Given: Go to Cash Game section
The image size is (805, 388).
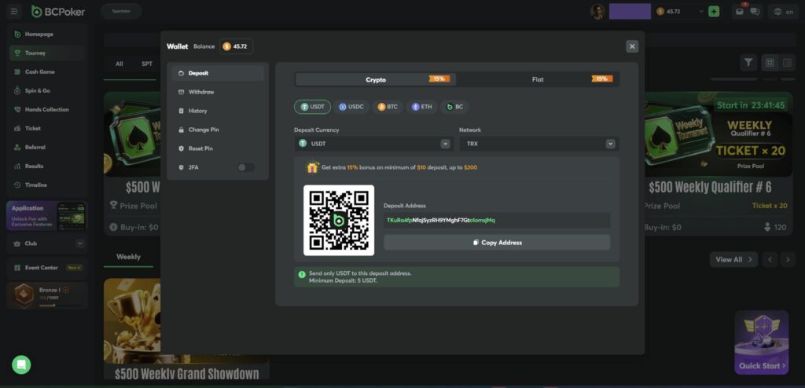Looking at the screenshot, I should coord(46,71).
